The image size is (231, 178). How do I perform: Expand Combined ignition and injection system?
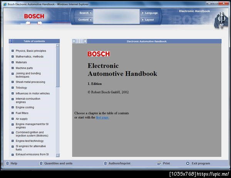[13, 133]
